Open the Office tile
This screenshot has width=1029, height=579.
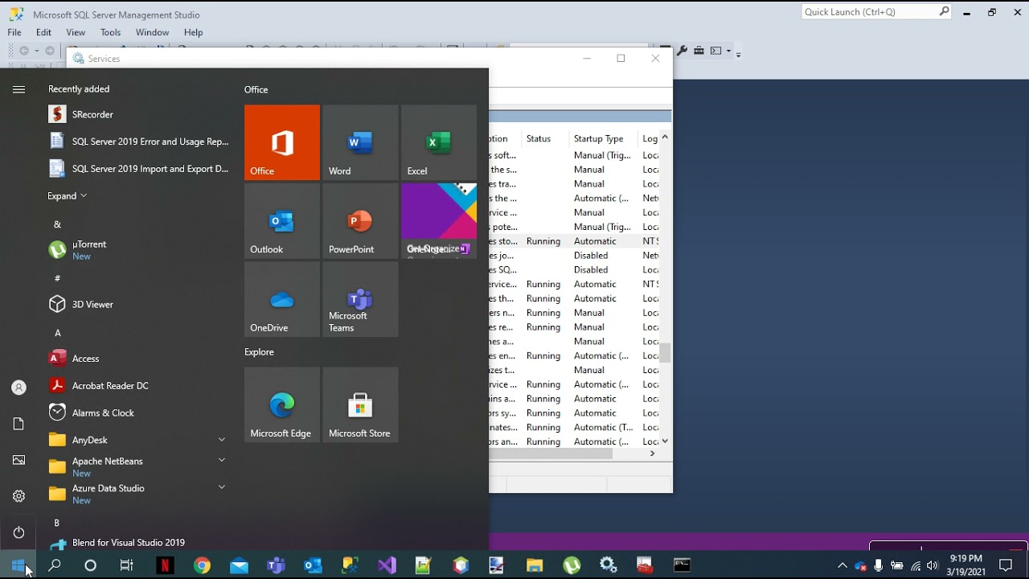coord(282,142)
